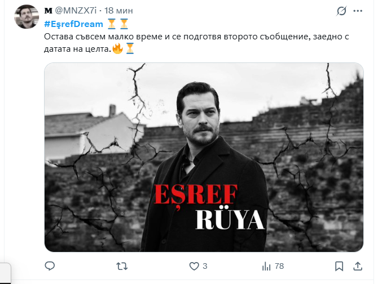The image size is (378, 284).
Task: Open the @MNZX7i handle link
Action: click(76, 11)
